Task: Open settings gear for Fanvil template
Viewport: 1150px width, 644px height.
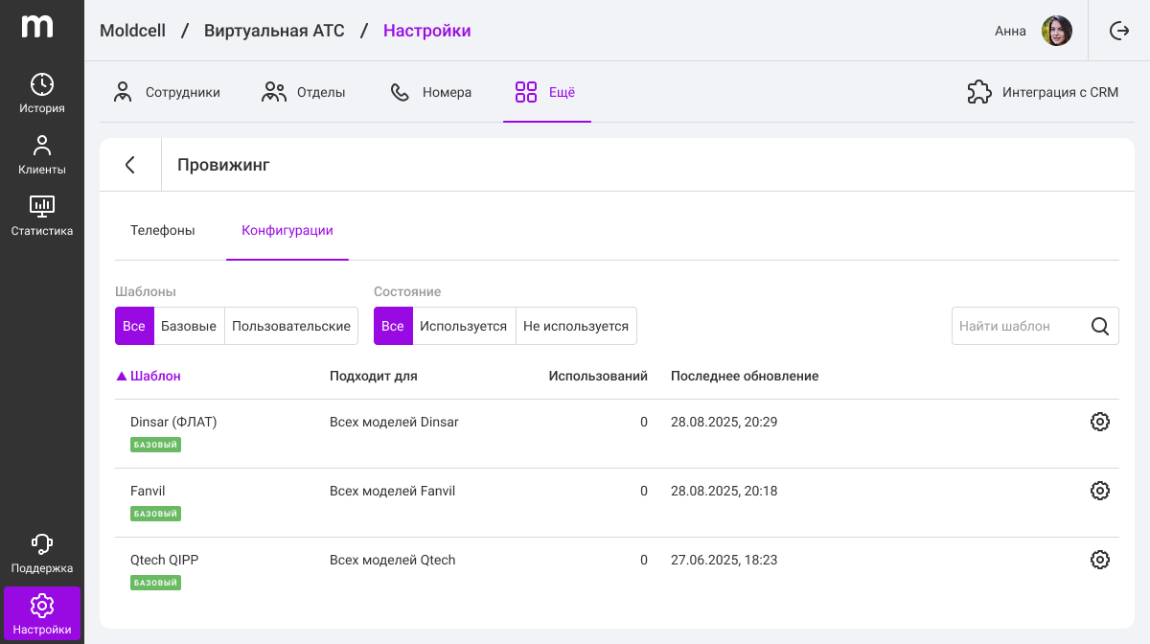Action: click(x=1100, y=491)
